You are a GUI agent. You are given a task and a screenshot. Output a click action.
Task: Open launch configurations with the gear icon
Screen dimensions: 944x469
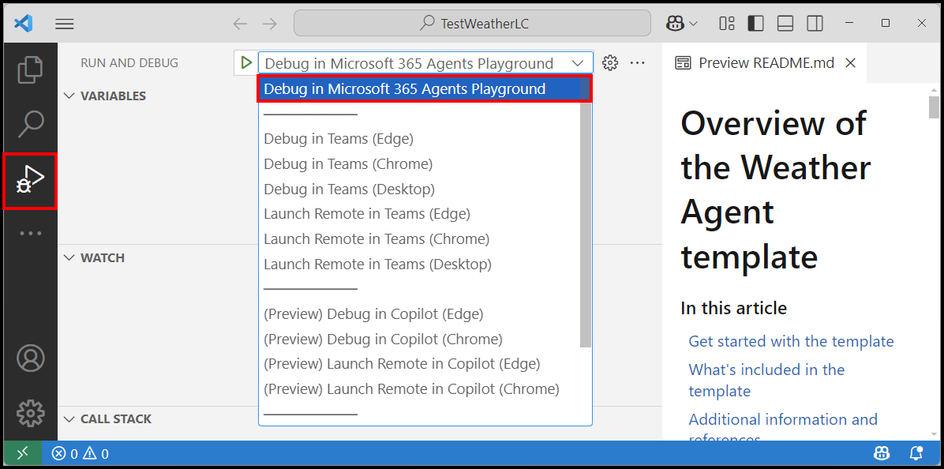pos(610,62)
